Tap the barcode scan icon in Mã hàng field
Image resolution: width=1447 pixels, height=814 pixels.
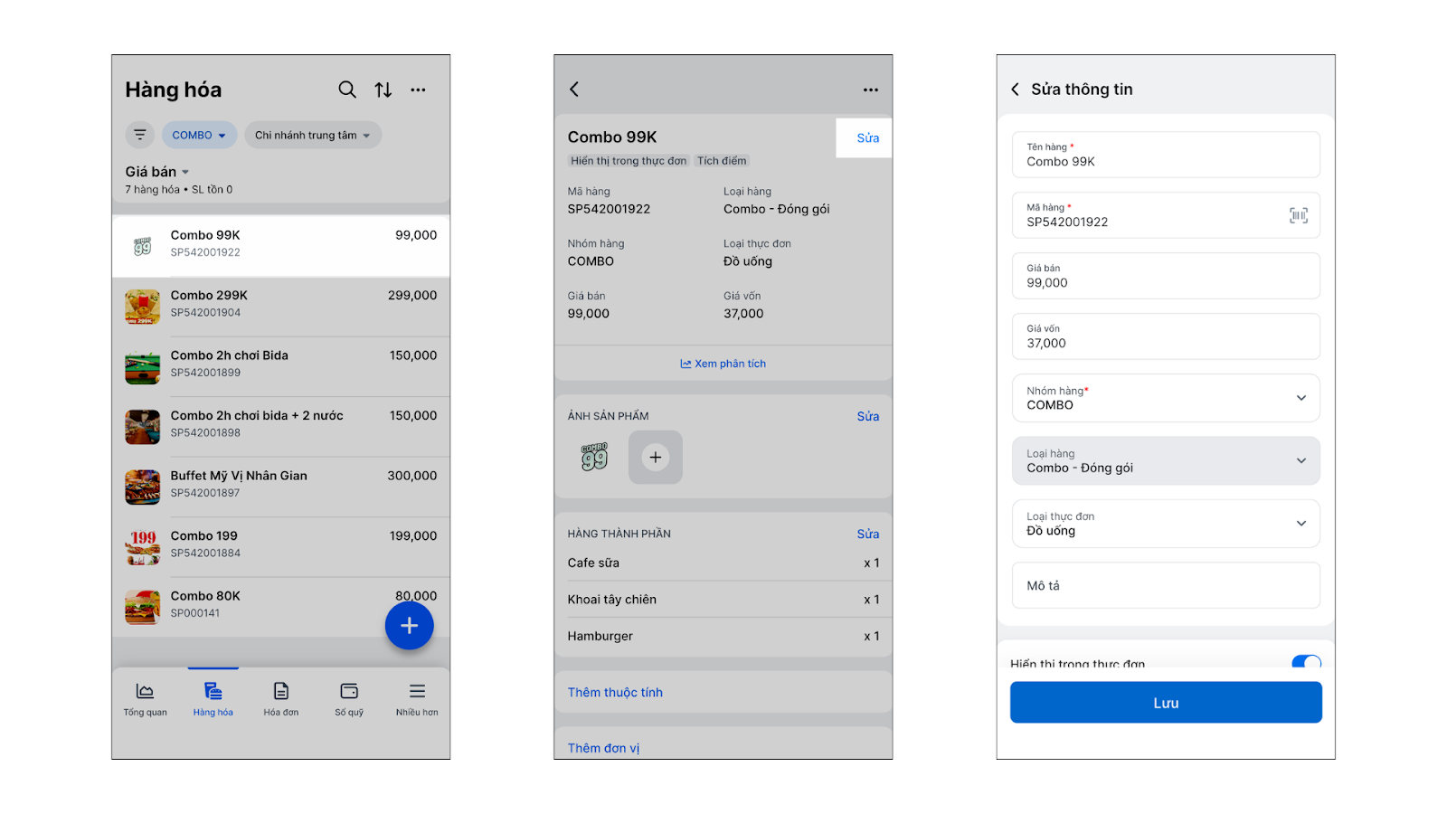1299,215
